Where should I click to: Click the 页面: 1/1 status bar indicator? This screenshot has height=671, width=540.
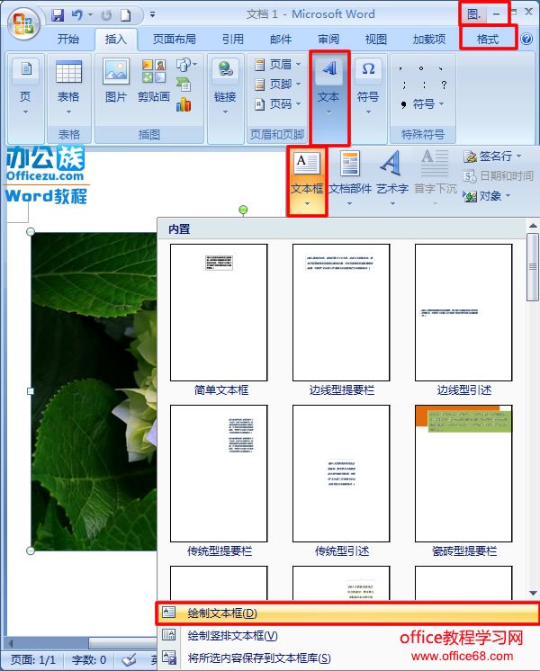pos(33,660)
